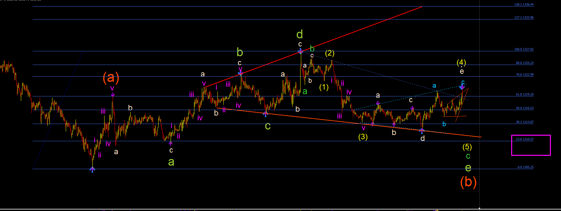Click the 23.6 1310.57 retracement label
The image size is (561, 211).
point(525,139)
